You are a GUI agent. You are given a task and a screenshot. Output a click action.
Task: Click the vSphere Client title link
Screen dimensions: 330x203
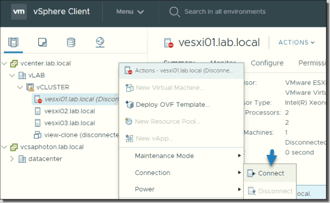pyautogui.click(x=61, y=11)
